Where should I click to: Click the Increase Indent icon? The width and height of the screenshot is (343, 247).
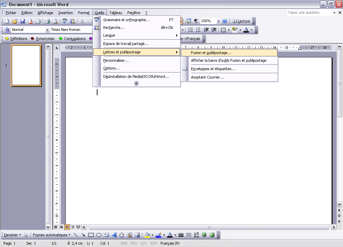[x=214, y=30]
